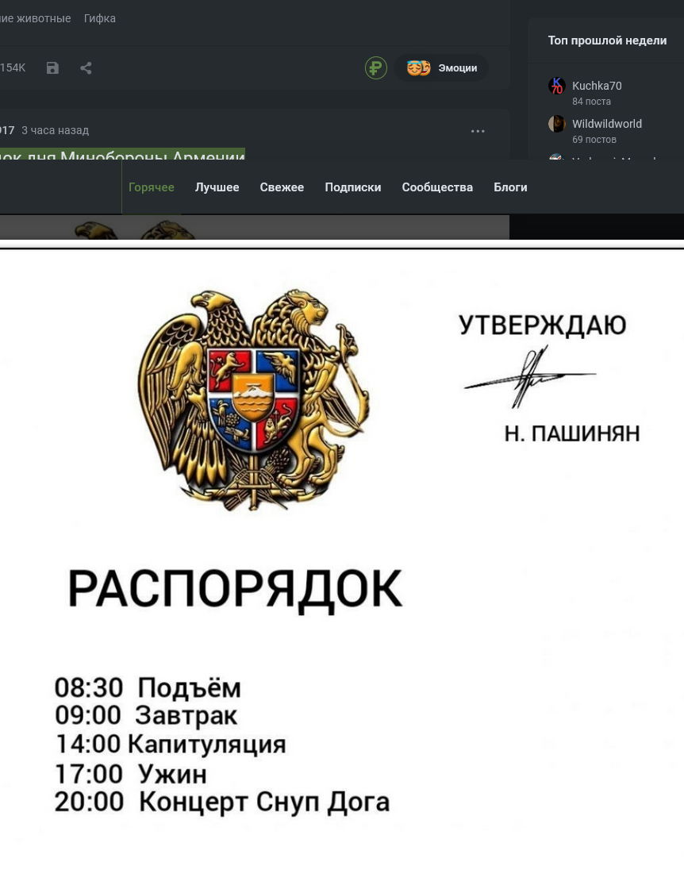The width and height of the screenshot is (684, 870).
Task: Select the животные tag
Action: coord(36,18)
